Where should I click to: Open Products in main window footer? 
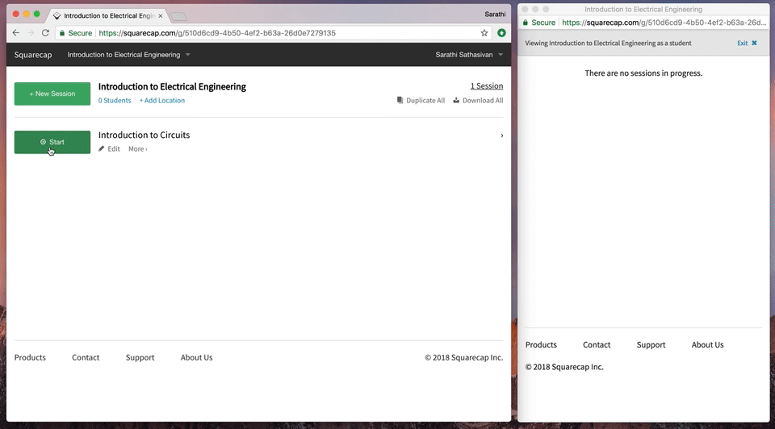30,357
